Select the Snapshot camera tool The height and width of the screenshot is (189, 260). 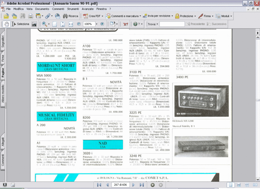point(34,24)
